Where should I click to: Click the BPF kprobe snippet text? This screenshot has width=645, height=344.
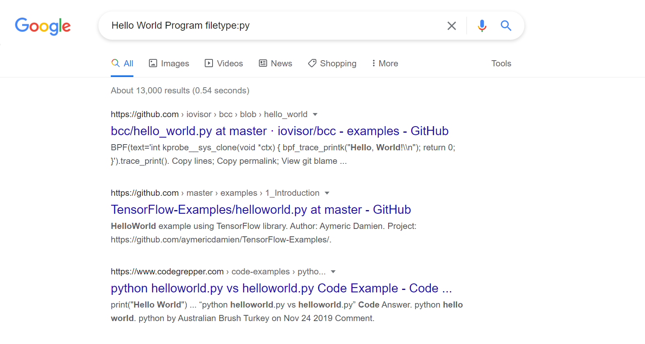point(283,154)
